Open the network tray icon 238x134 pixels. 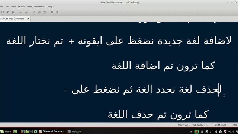click(211, 131)
